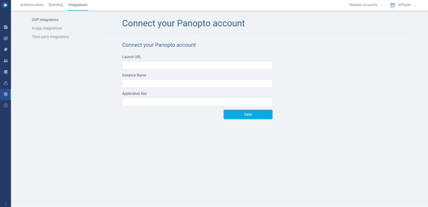The height and width of the screenshot is (207, 428).
Task: Open the grid table icon in sidebar
Action: 5,72
